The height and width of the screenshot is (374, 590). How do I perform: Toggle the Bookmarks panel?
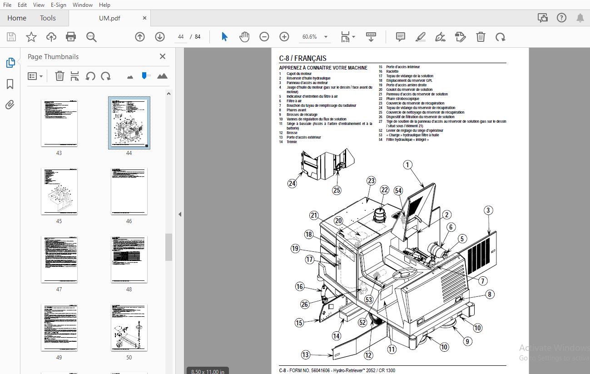tap(10, 84)
